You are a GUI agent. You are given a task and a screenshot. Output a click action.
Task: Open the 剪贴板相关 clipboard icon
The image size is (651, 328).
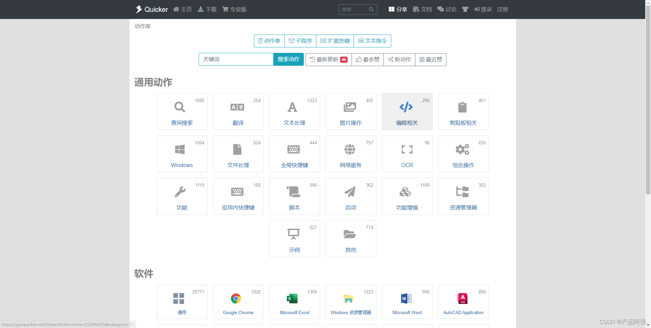pos(462,107)
